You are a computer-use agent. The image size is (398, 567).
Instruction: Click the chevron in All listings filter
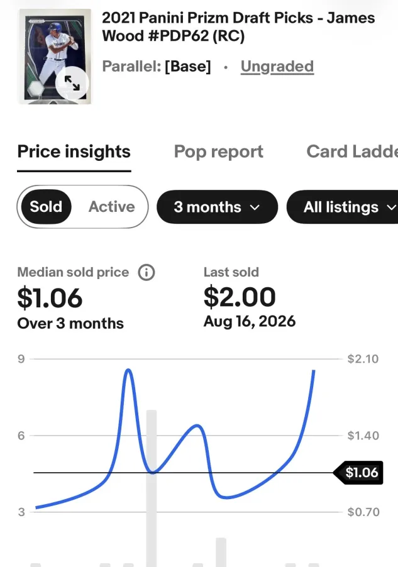(x=392, y=207)
